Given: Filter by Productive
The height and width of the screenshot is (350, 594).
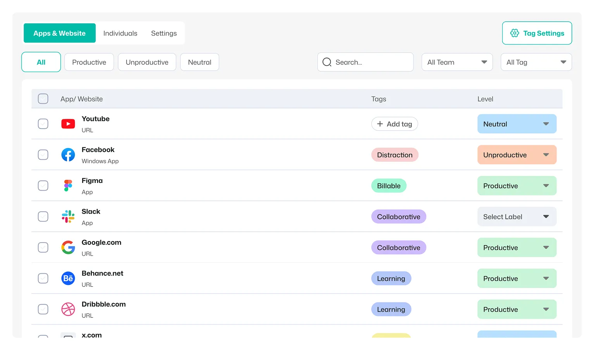Looking at the screenshot, I should point(89,62).
